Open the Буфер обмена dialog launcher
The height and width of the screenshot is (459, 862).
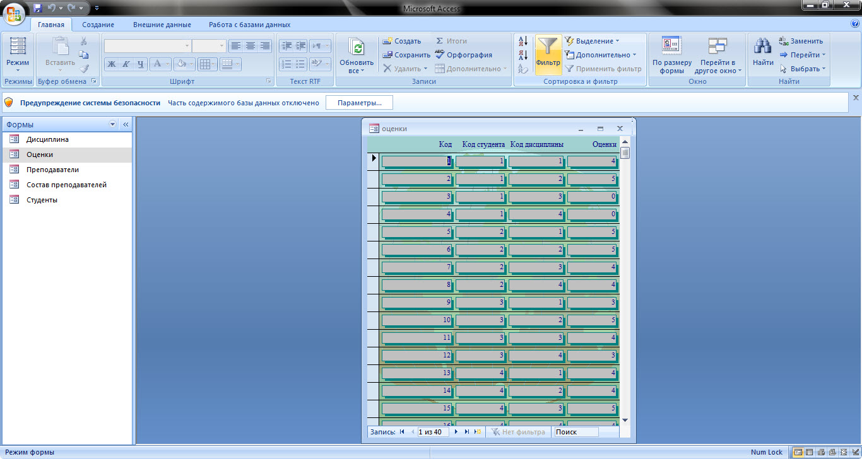tap(94, 81)
